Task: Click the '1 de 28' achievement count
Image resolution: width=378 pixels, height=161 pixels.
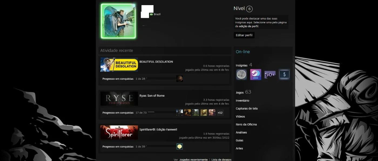Action: pyautogui.click(x=140, y=79)
